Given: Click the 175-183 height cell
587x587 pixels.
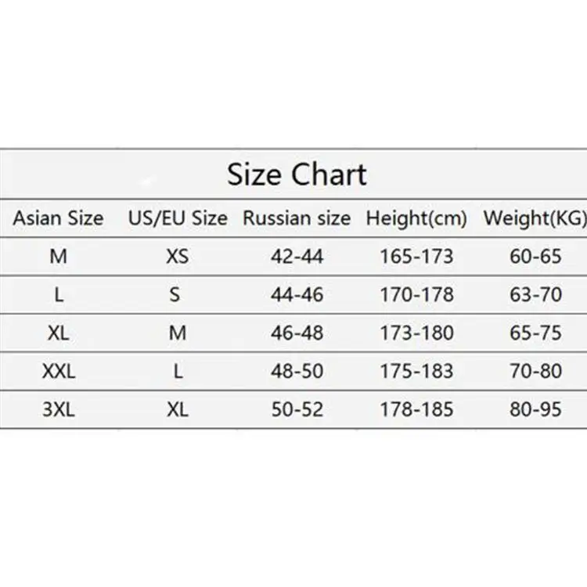Looking at the screenshot, I should [x=416, y=371].
